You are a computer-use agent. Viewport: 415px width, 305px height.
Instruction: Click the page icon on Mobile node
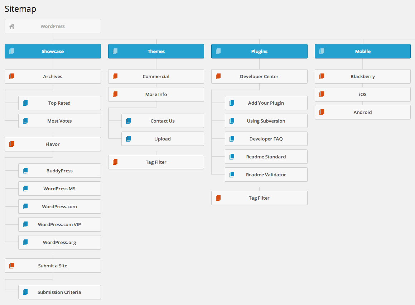[322, 51]
